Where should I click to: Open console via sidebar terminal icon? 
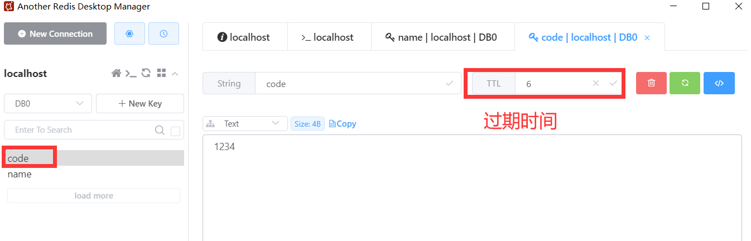point(131,73)
